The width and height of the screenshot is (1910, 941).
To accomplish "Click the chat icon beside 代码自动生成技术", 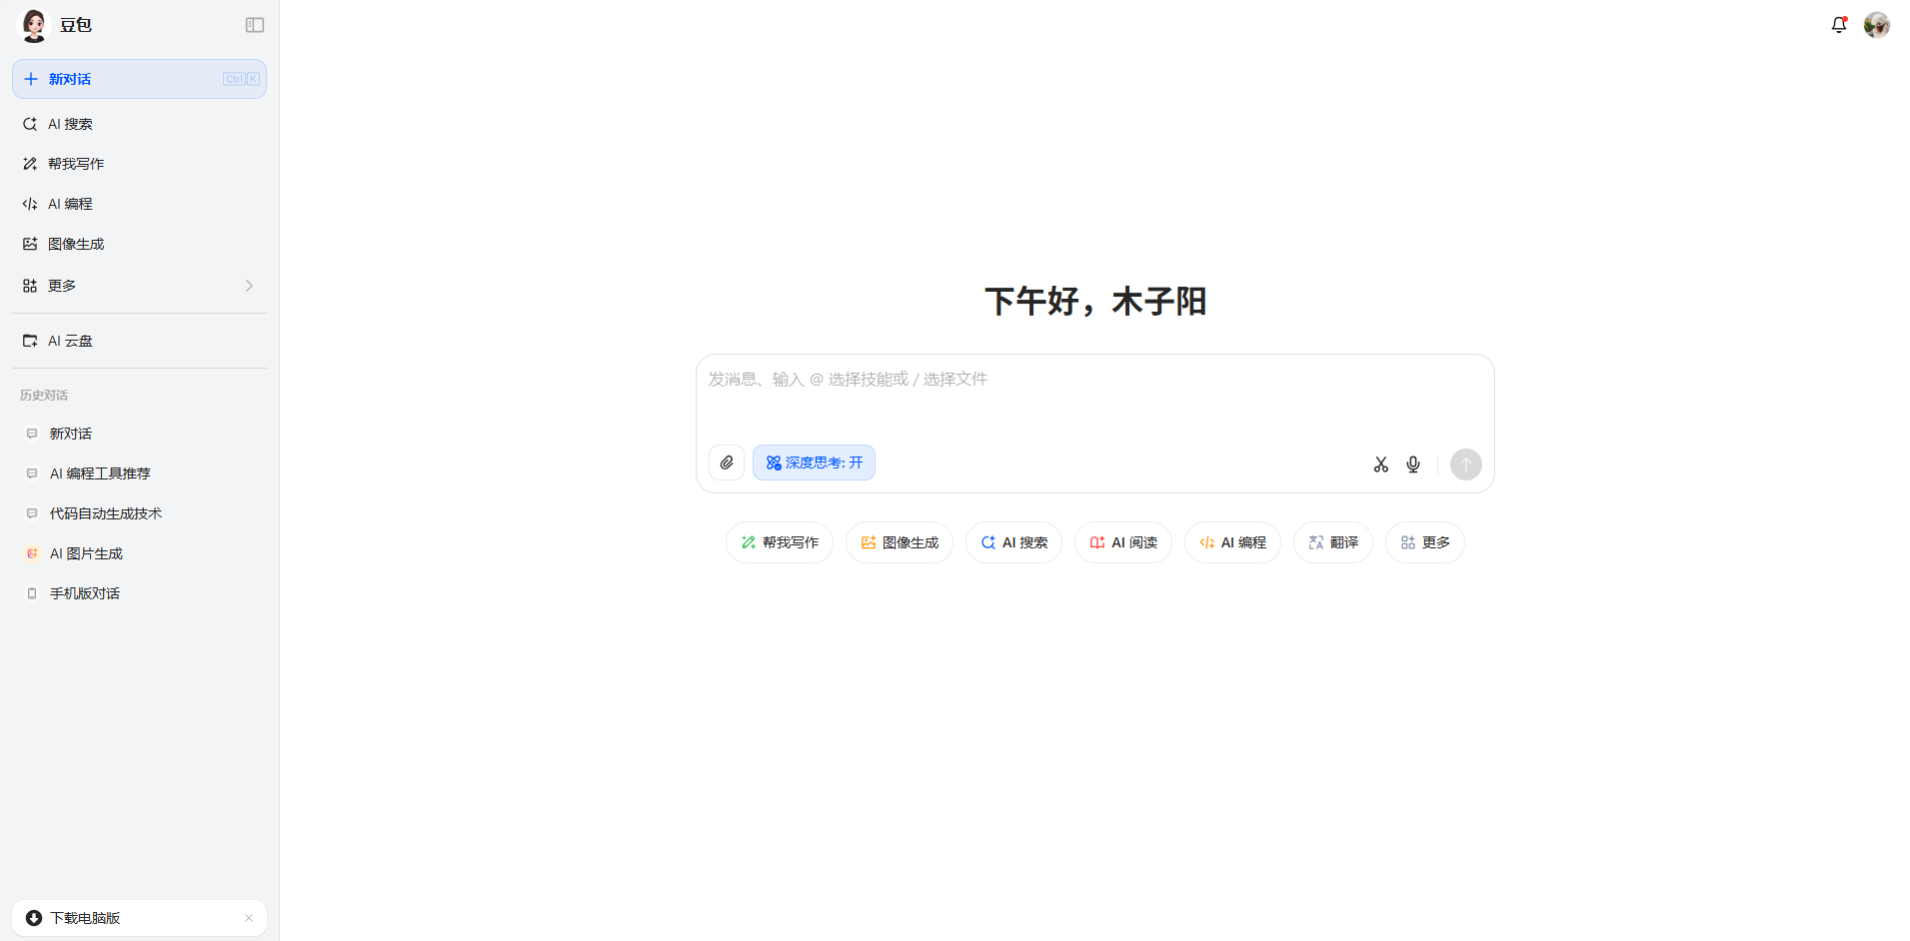I will click(x=32, y=513).
